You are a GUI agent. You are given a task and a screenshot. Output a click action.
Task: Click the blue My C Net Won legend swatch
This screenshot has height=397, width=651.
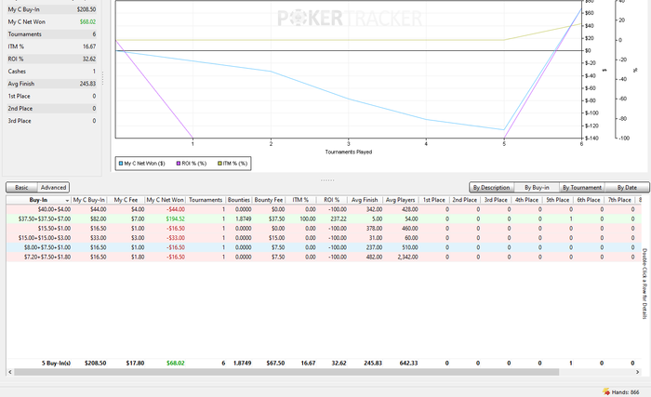pos(121,164)
